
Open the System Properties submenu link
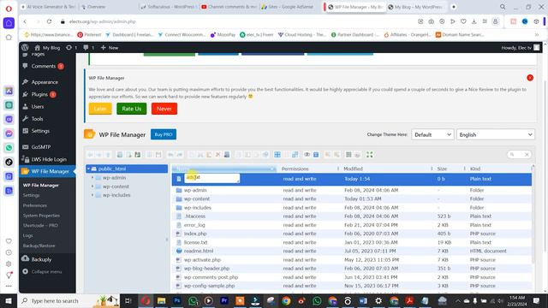point(41,216)
